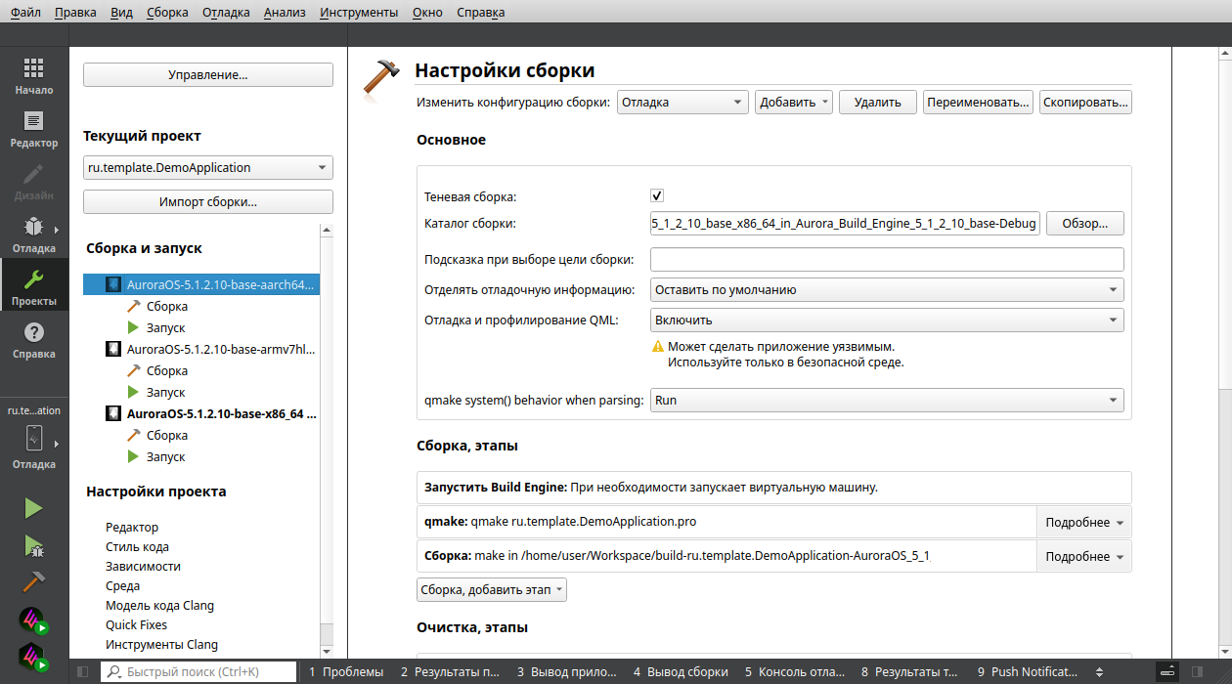Toggle the left sidebar visibility icon
Screen dimensions: 1232x684
coord(83,672)
